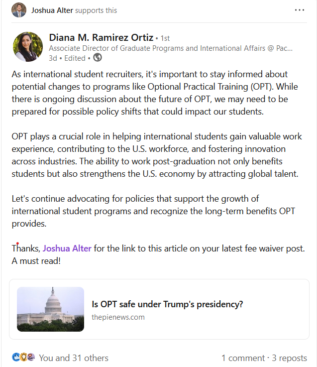Click the public globe visibility icon

(98, 58)
